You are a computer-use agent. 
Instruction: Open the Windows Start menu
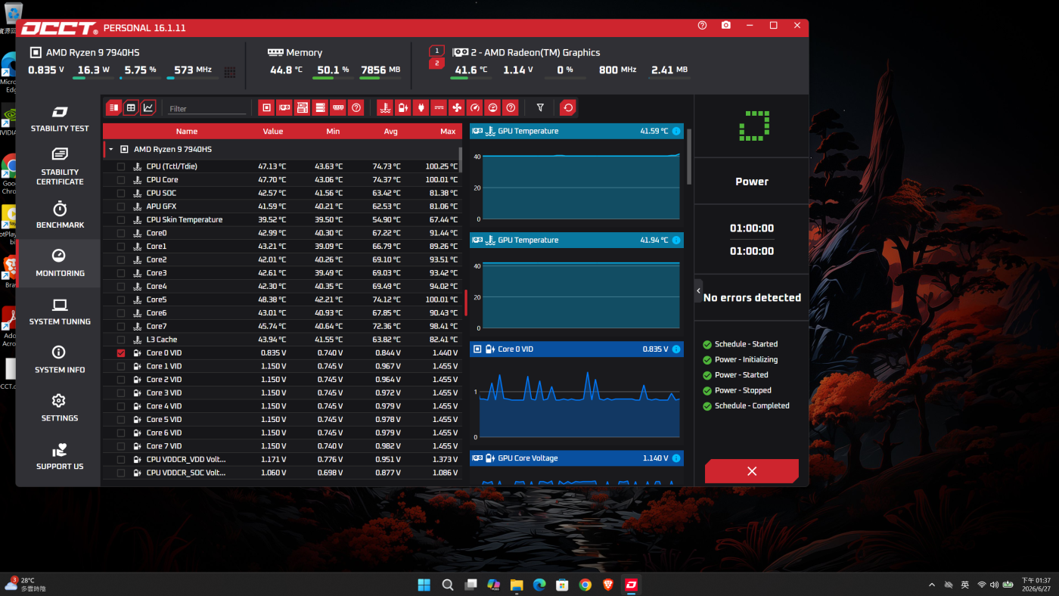click(424, 585)
